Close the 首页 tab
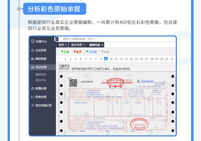Image resolution: width=201 pixels, height=141 pixels. pos(66,45)
